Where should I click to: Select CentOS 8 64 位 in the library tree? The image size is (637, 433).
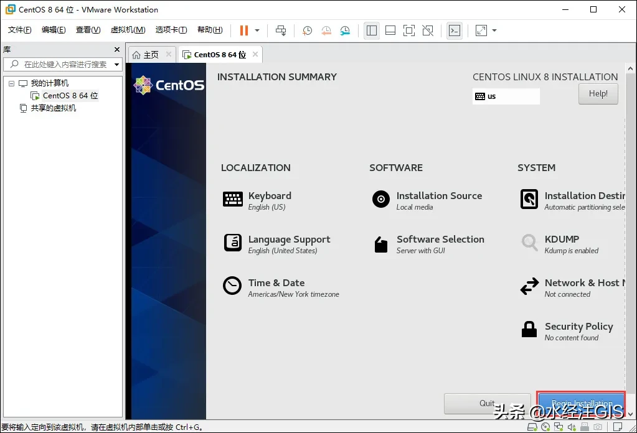[x=70, y=96]
